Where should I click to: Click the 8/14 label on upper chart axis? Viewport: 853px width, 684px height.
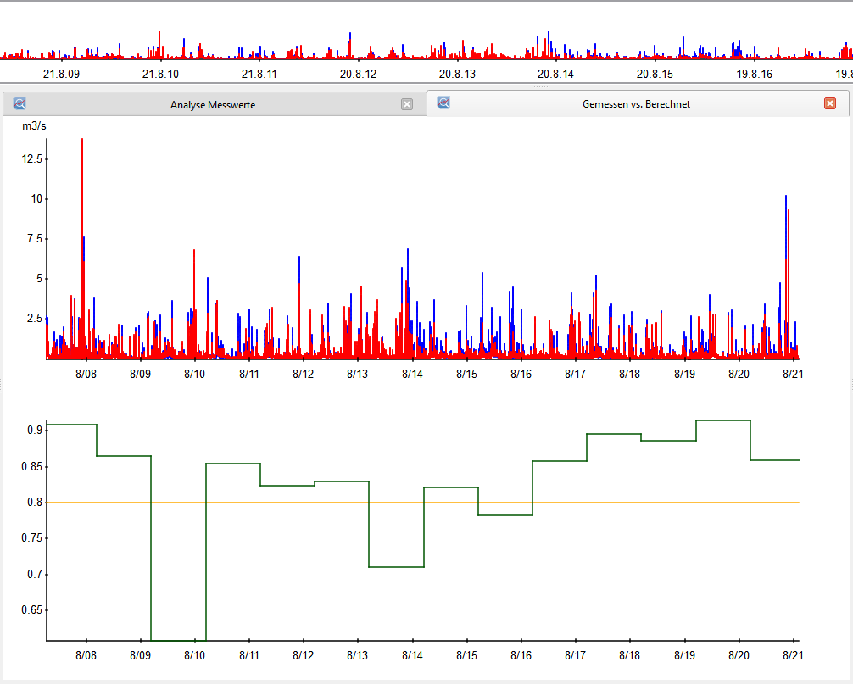click(412, 374)
